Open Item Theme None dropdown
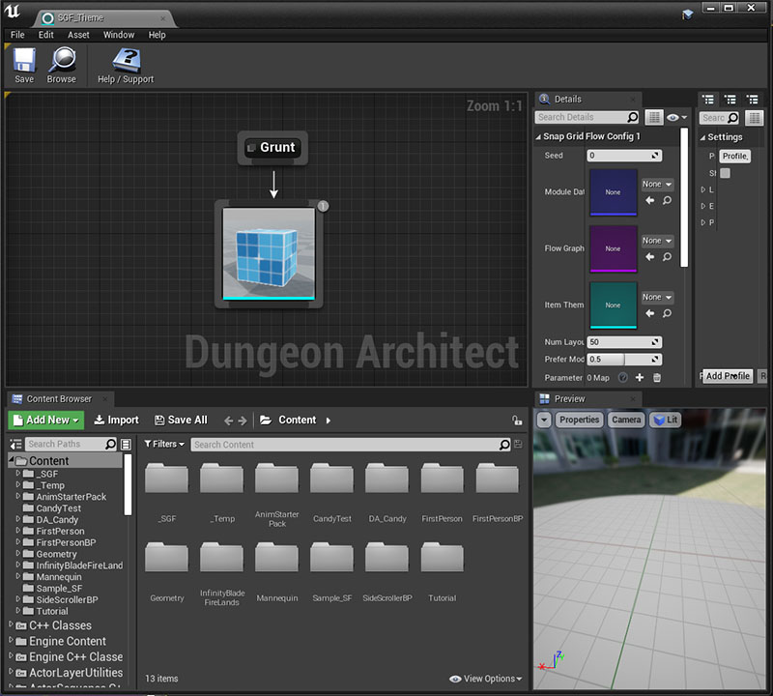 click(x=657, y=298)
